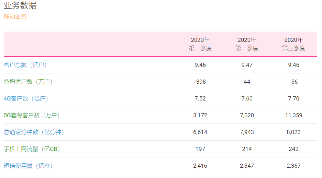Select the Q2 4G客户数 value 7.60
This screenshot has width=322, height=178.
(x=247, y=98)
